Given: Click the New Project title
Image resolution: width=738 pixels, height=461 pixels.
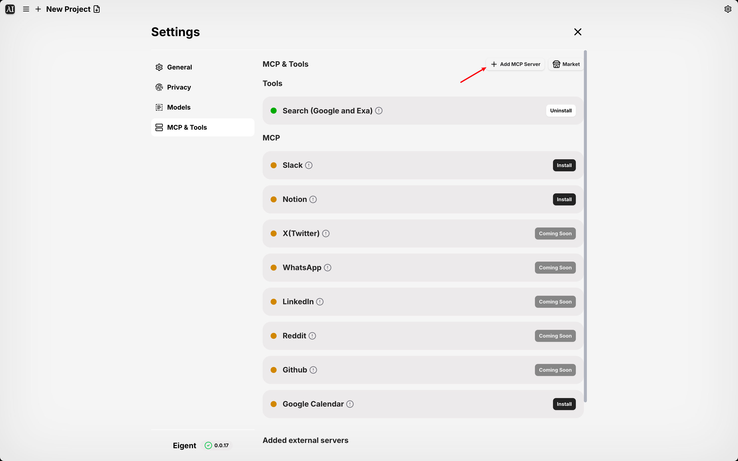Looking at the screenshot, I should click(68, 9).
